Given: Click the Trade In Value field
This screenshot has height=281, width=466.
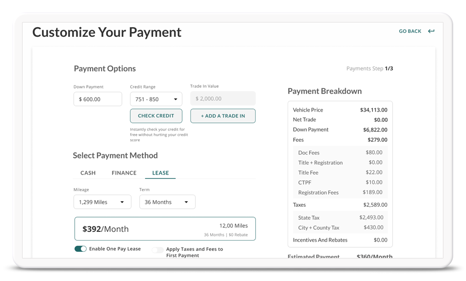Looking at the screenshot, I should point(222,99).
